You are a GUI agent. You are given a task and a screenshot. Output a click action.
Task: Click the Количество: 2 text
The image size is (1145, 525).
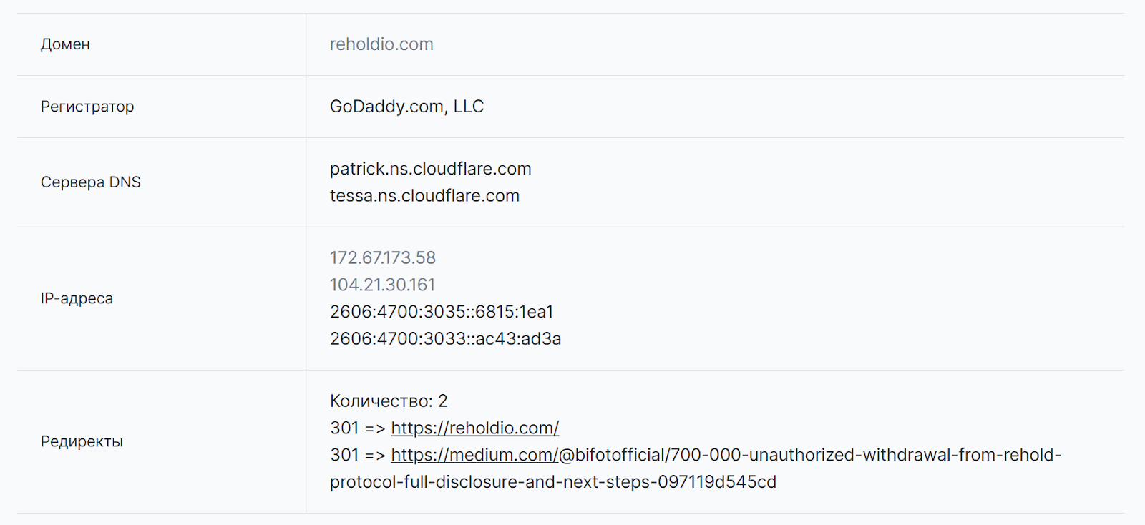[x=389, y=401]
